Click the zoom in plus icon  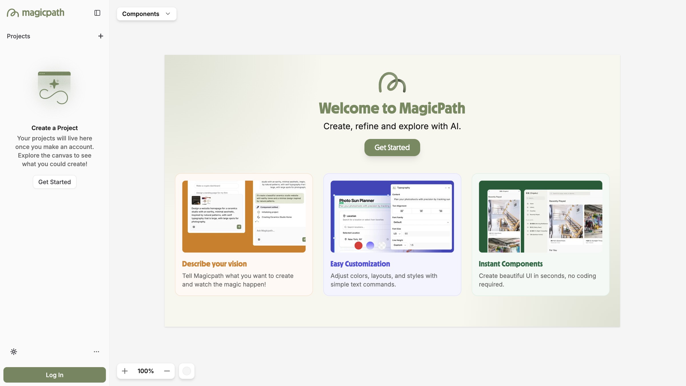[x=125, y=371]
